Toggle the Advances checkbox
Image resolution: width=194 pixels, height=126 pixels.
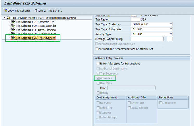tap(98, 78)
